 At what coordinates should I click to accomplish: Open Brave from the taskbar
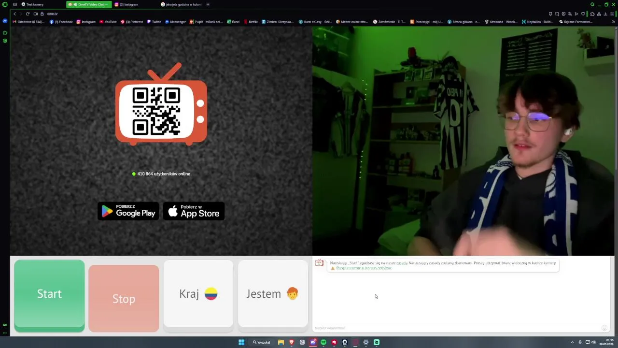pyautogui.click(x=292, y=342)
